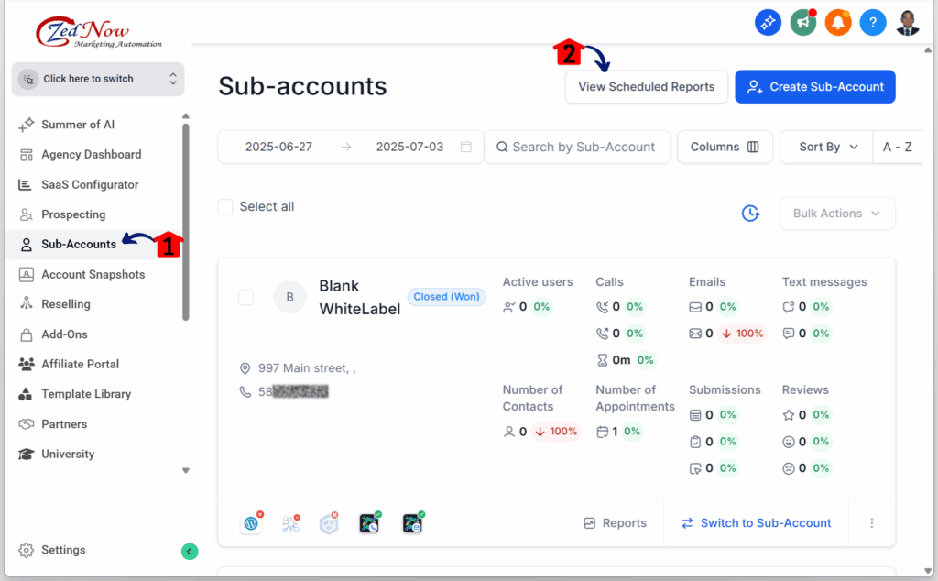Collapse sidebar with green arrow button
The image size is (938, 581).
[x=189, y=551]
